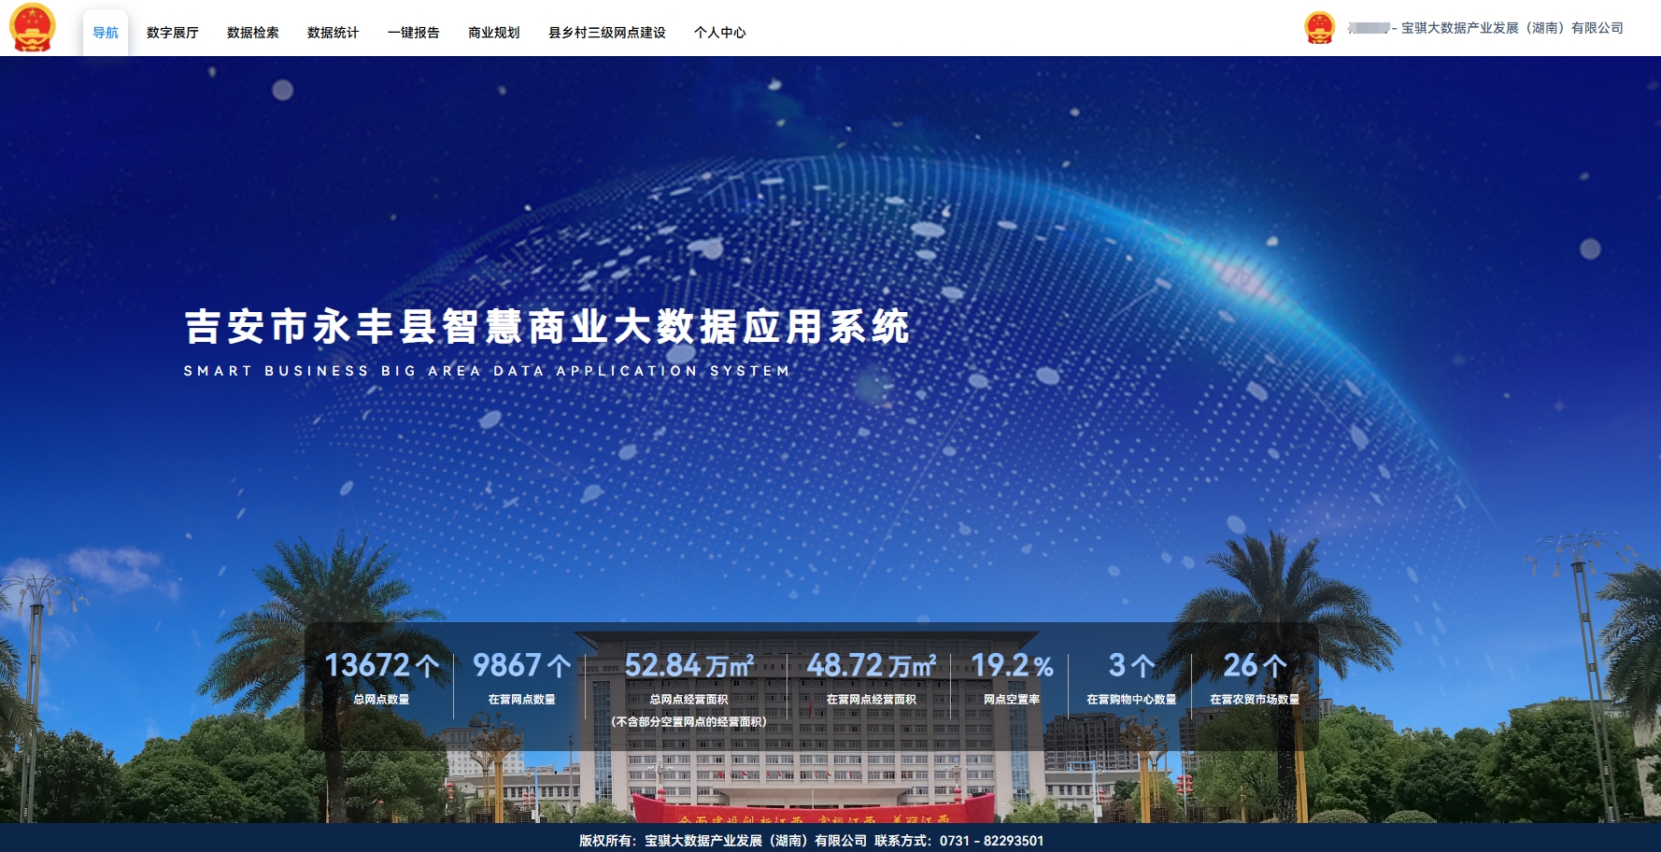Image resolution: width=1661 pixels, height=852 pixels.
Task: Click the 3个 在营购物中心数量 statistic
Action: 1131,677
